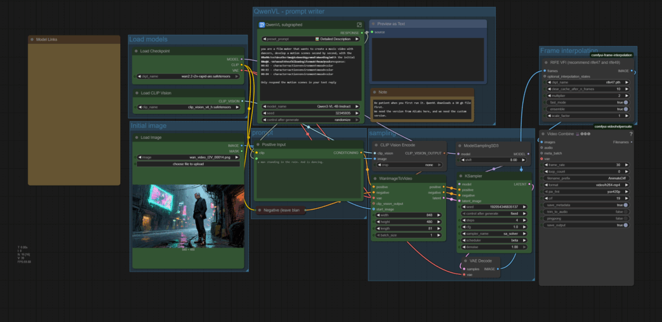Screen dimensions: 662x322
Task: Toggle fast_mode in RIFE VFI node
Action: pos(626,102)
